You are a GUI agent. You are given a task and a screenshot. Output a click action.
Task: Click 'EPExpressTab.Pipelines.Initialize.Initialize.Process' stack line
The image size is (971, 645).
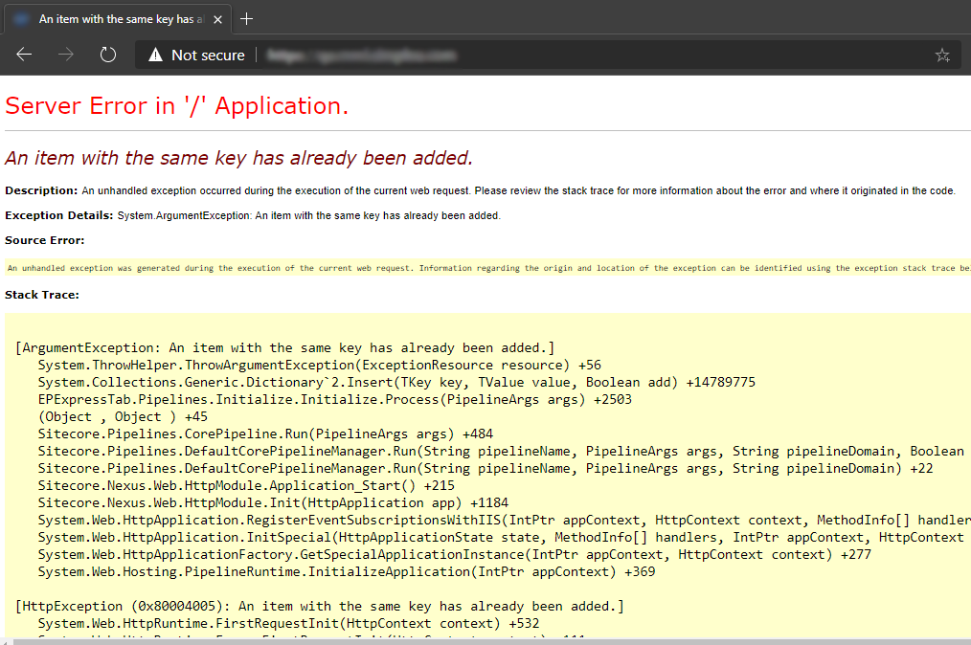[x=334, y=400]
